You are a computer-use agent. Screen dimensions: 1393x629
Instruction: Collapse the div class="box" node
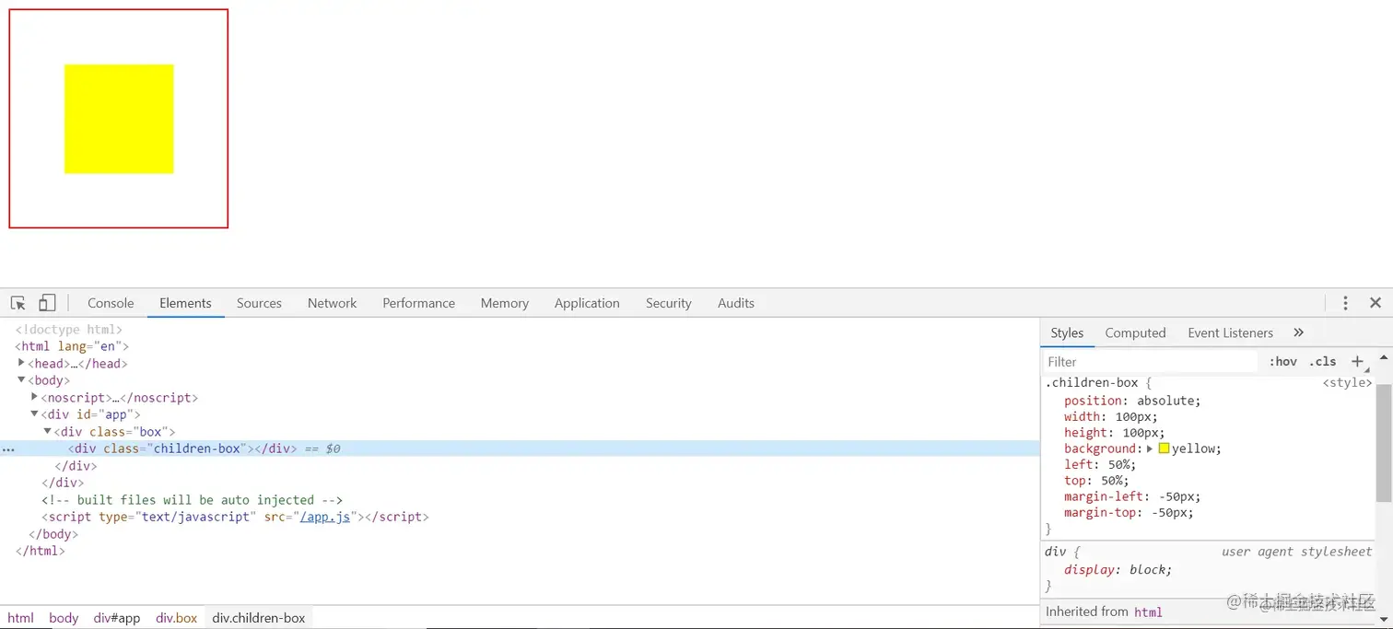[48, 431]
